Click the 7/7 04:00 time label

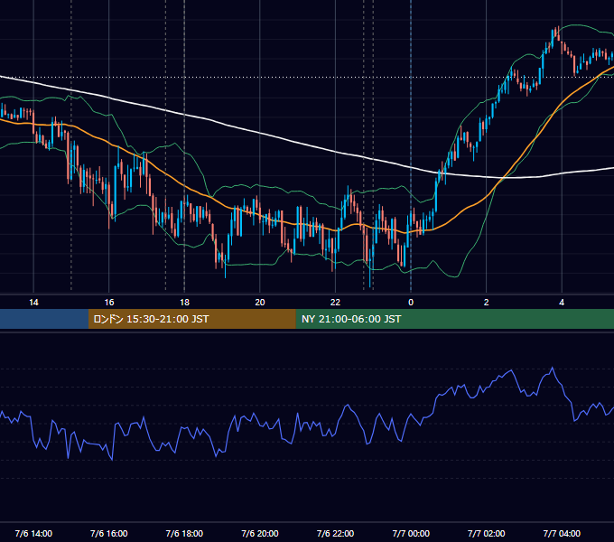[x=562, y=533]
